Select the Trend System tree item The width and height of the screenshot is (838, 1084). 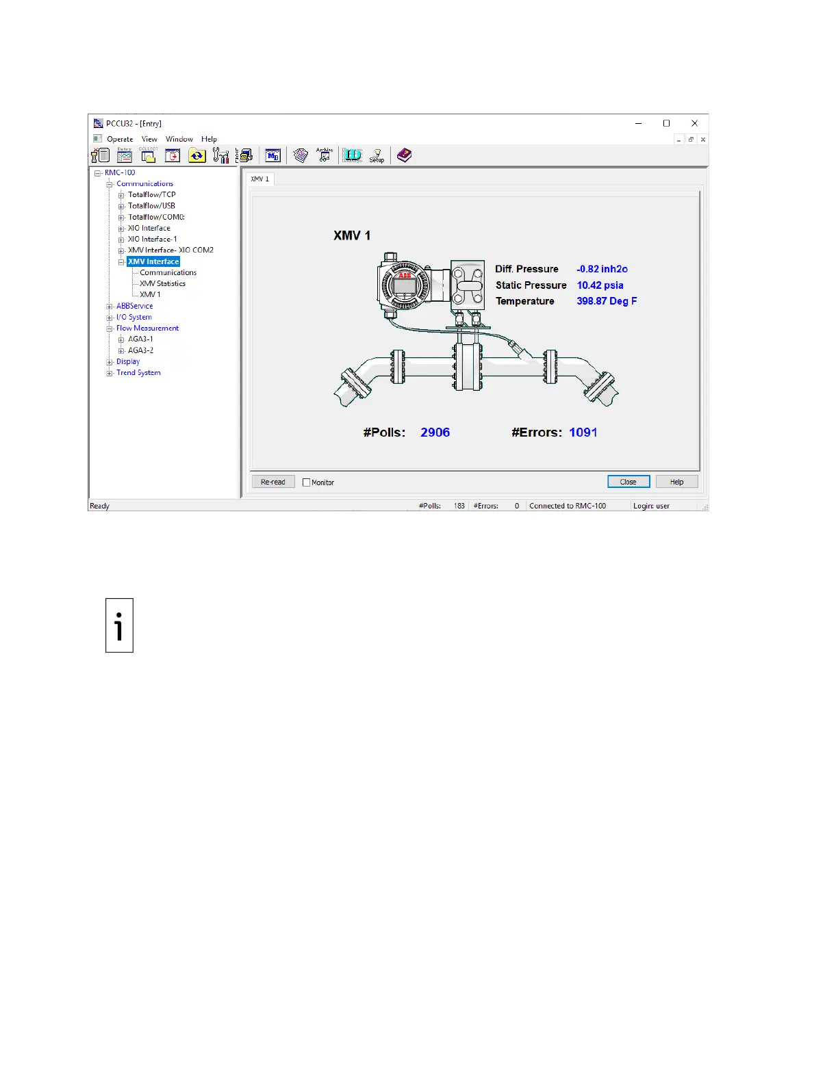pos(138,372)
